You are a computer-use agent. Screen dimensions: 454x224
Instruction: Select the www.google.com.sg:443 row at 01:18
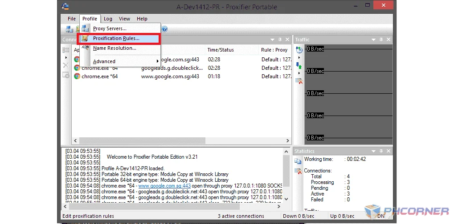click(182, 76)
